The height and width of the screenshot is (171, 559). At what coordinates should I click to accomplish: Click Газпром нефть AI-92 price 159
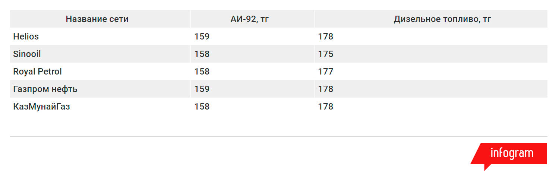tap(202, 89)
